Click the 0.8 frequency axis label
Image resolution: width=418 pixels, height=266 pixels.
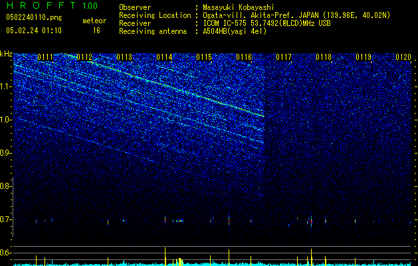[5, 186]
